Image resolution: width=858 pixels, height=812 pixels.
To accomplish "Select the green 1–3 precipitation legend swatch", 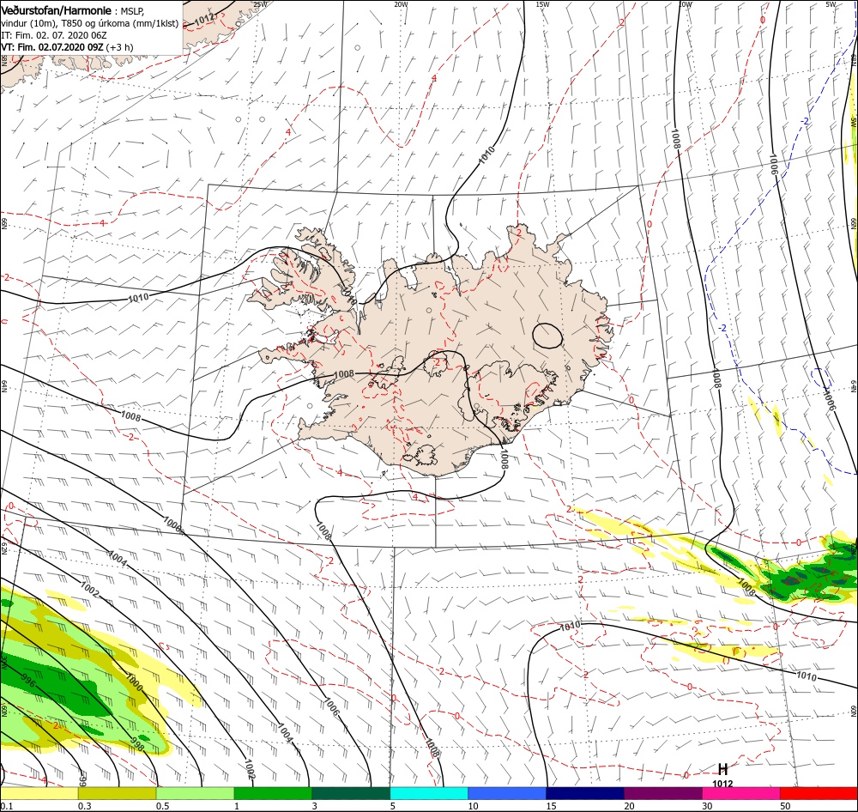I will pyautogui.click(x=273, y=793).
